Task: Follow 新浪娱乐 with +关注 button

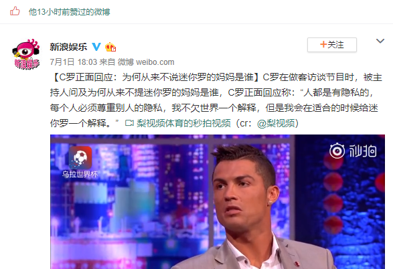Action: pos(332,45)
